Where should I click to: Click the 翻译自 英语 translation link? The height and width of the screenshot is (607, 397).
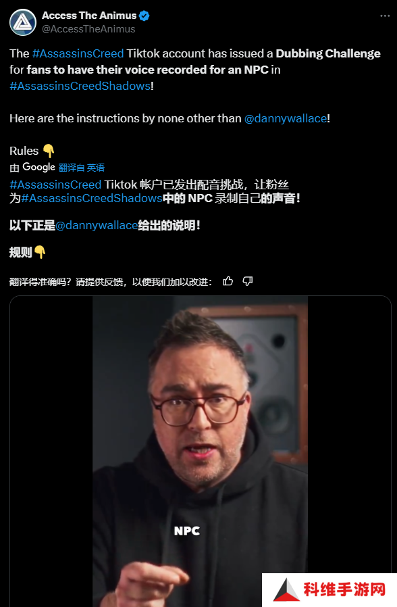click(x=82, y=168)
